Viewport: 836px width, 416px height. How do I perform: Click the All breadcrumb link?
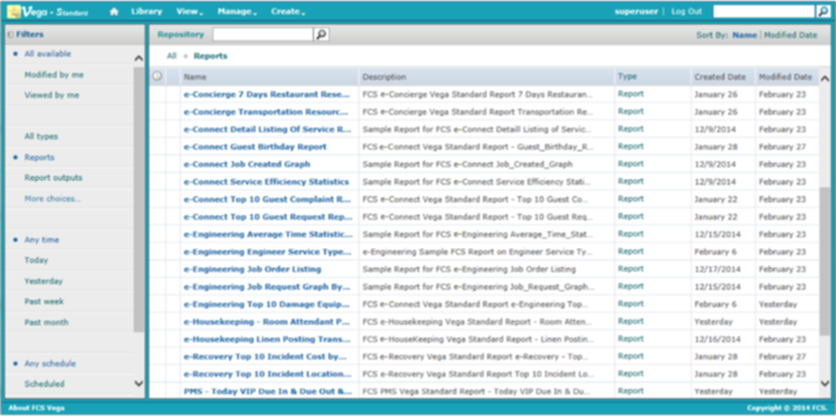172,56
